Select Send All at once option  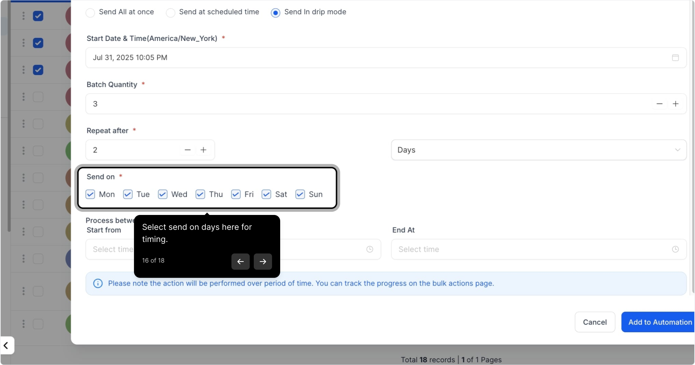(90, 13)
